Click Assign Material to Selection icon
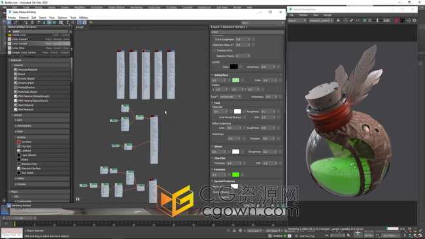The width and height of the screenshot is (425, 239). pyautogui.click(x=25, y=22)
